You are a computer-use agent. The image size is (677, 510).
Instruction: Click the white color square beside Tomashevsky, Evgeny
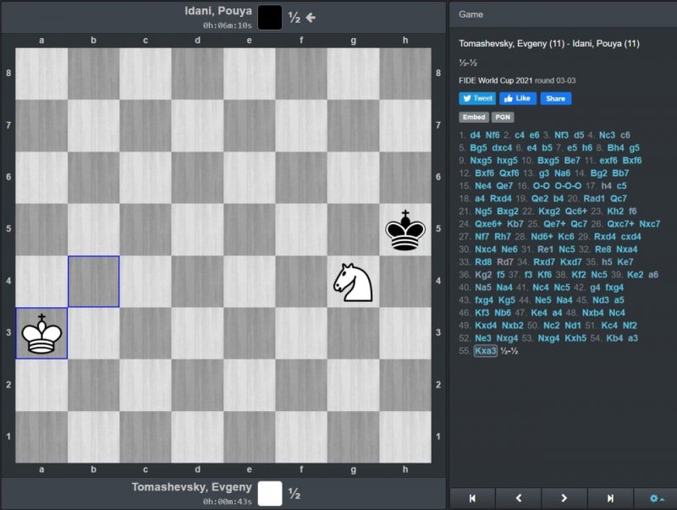(270, 493)
